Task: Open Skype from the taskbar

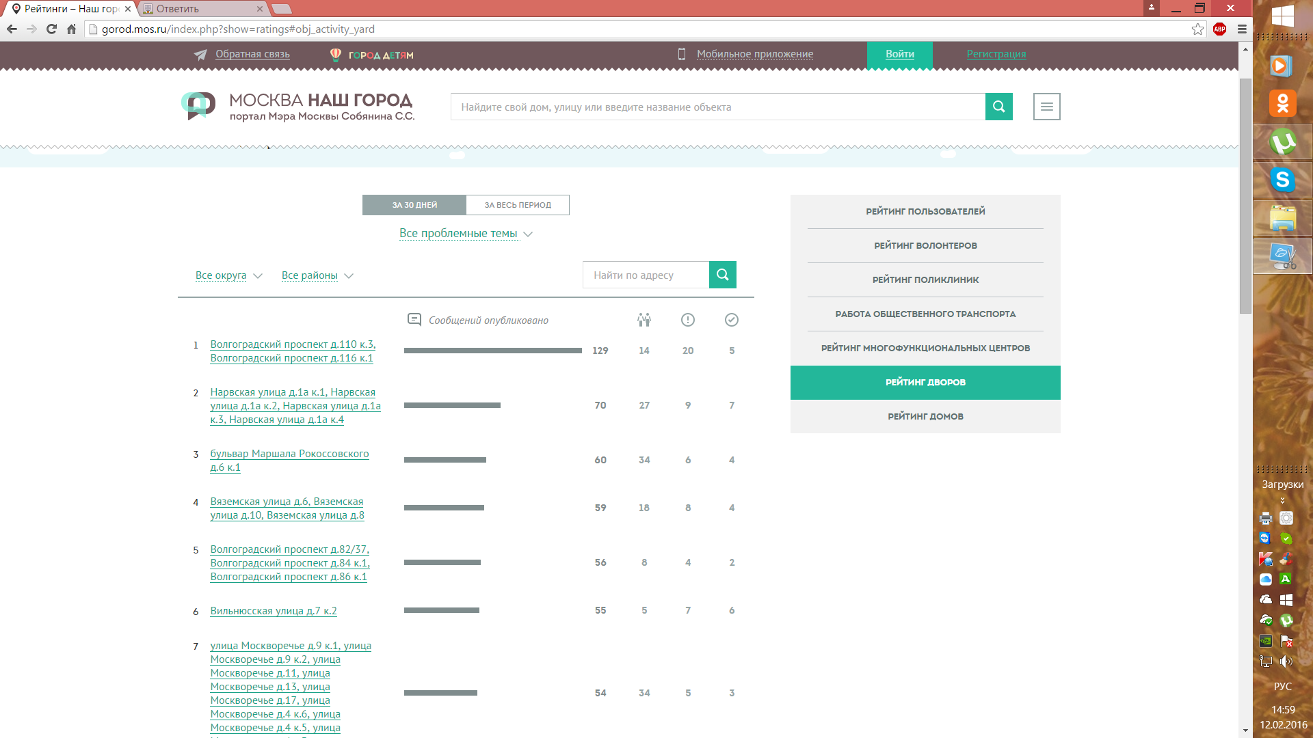Action: point(1282,180)
